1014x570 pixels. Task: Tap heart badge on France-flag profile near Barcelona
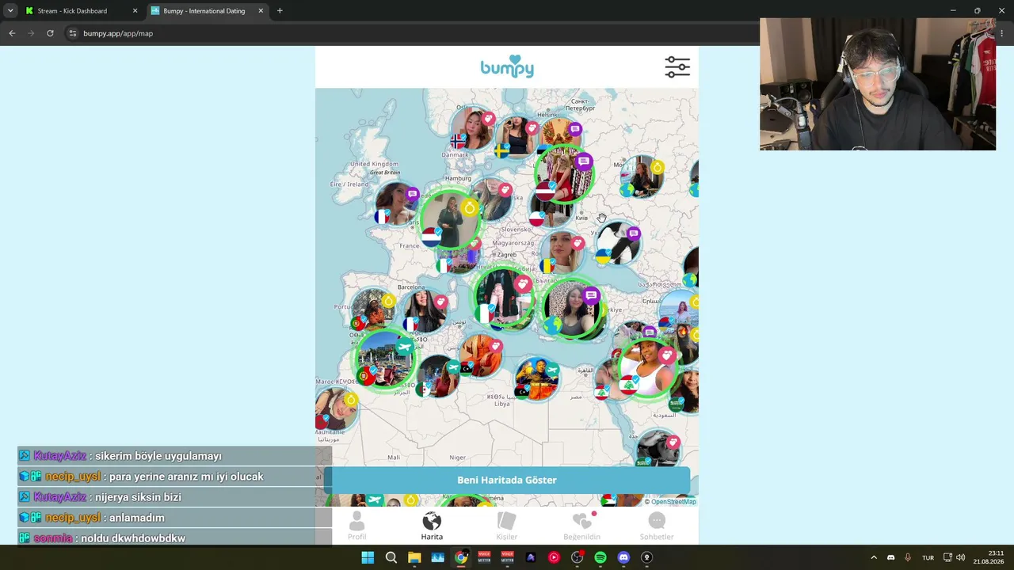[x=440, y=302]
